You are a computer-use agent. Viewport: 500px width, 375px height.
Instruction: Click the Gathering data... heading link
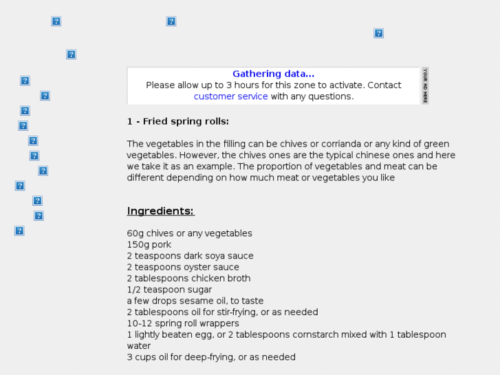pos(273,74)
